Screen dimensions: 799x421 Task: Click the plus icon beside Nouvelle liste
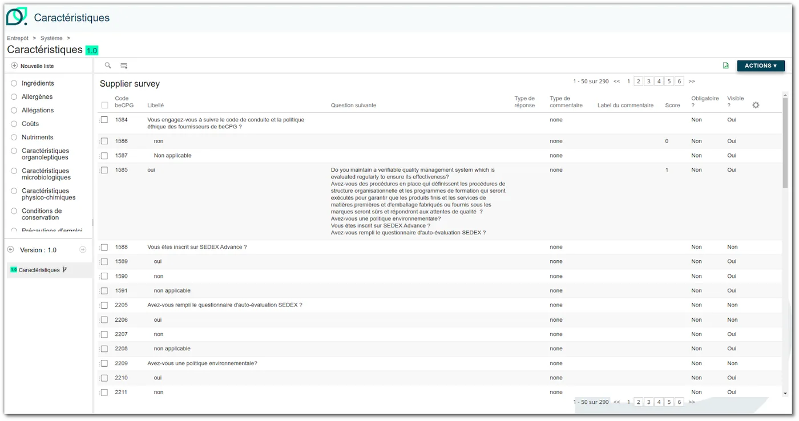click(x=14, y=66)
